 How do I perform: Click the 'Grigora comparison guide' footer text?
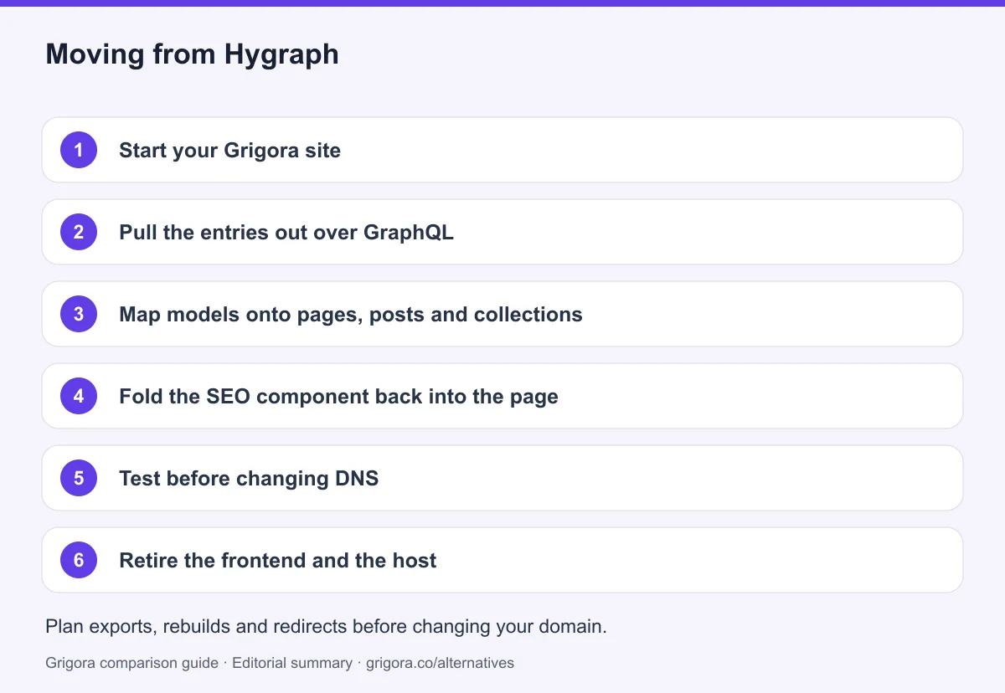click(x=131, y=663)
